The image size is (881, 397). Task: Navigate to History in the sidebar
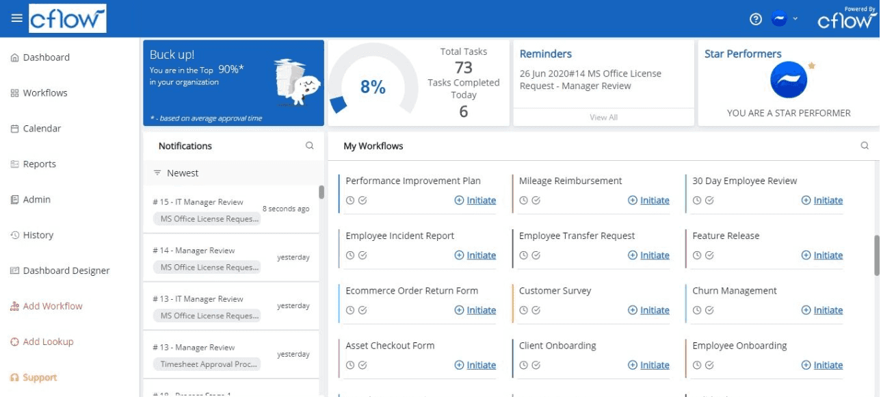pos(37,235)
